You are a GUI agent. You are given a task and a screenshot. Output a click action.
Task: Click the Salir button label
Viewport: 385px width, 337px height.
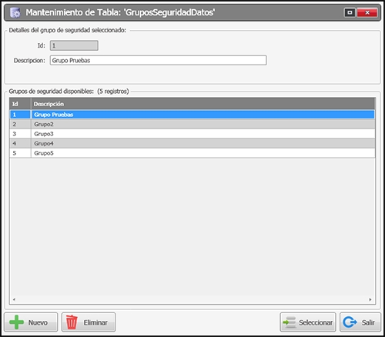coord(368,322)
